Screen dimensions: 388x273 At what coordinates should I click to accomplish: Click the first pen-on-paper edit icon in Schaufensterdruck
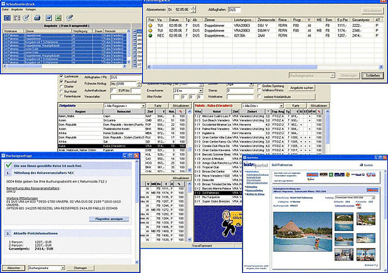pyautogui.click(x=26, y=18)
